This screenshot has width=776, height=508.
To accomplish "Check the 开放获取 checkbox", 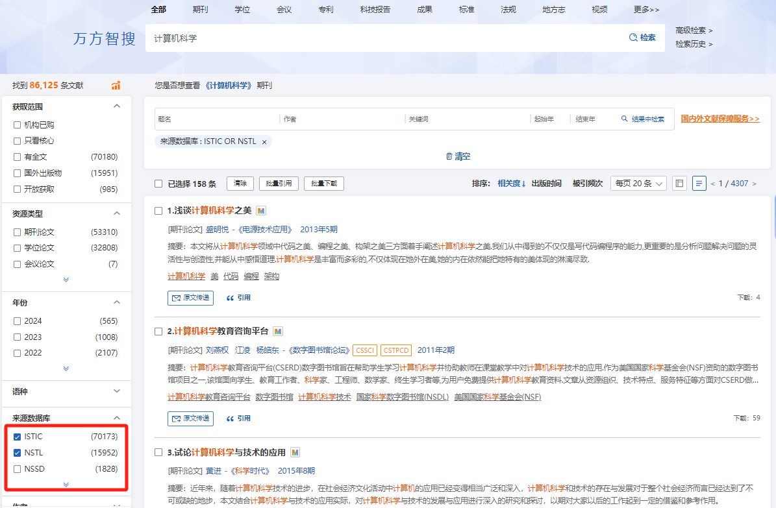I will [x=18, y=189].
